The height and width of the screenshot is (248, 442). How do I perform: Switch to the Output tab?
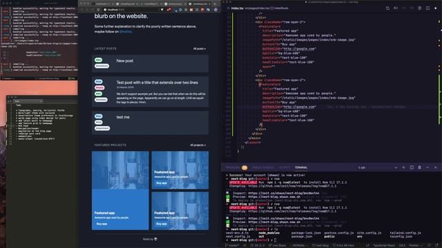point(284,167)
